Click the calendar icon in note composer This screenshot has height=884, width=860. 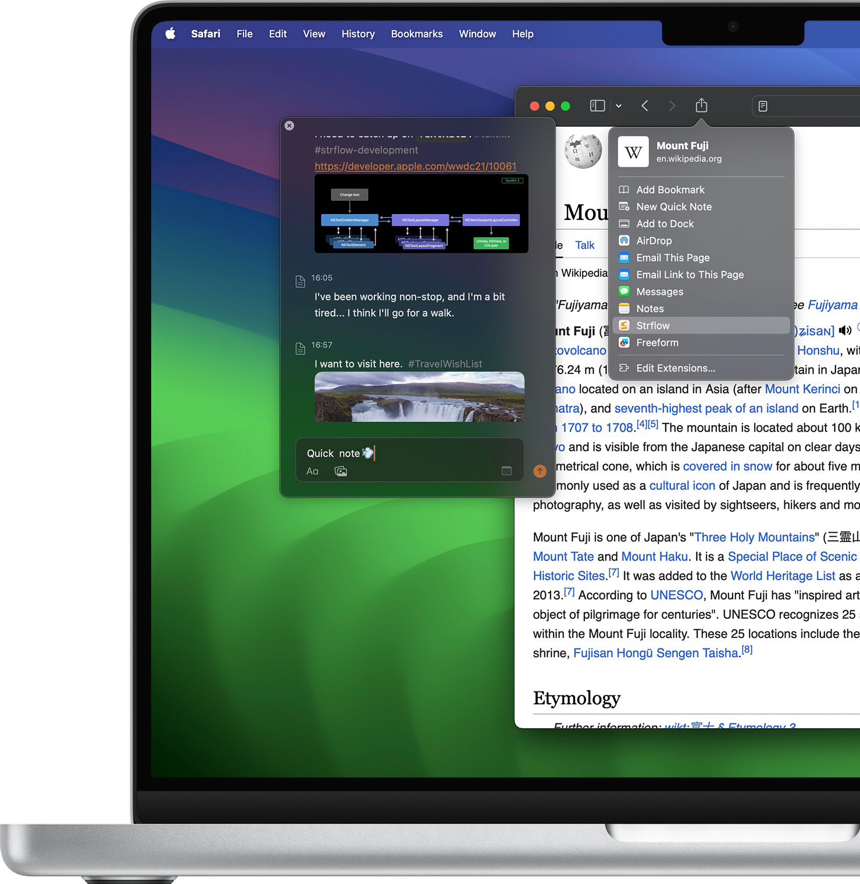point(506,471)
